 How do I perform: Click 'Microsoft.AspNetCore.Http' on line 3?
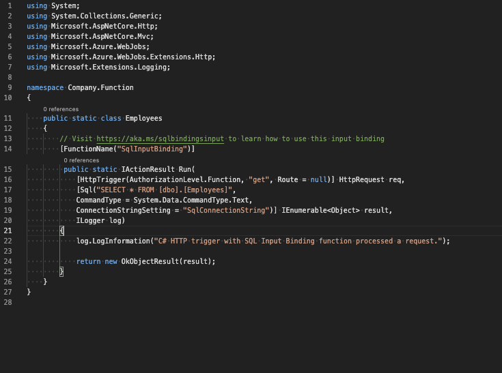(102, 26)
